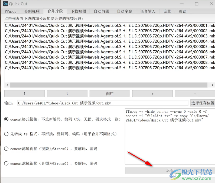Select the list entry ending in 000008
This screenshot has height=183, width=215.
110,63
